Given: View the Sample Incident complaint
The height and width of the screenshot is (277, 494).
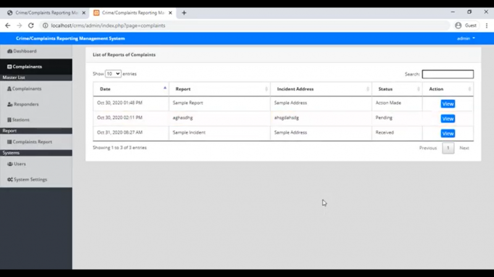Looking at the screenshot, I should pyautogui.click(x=448, y=133).
